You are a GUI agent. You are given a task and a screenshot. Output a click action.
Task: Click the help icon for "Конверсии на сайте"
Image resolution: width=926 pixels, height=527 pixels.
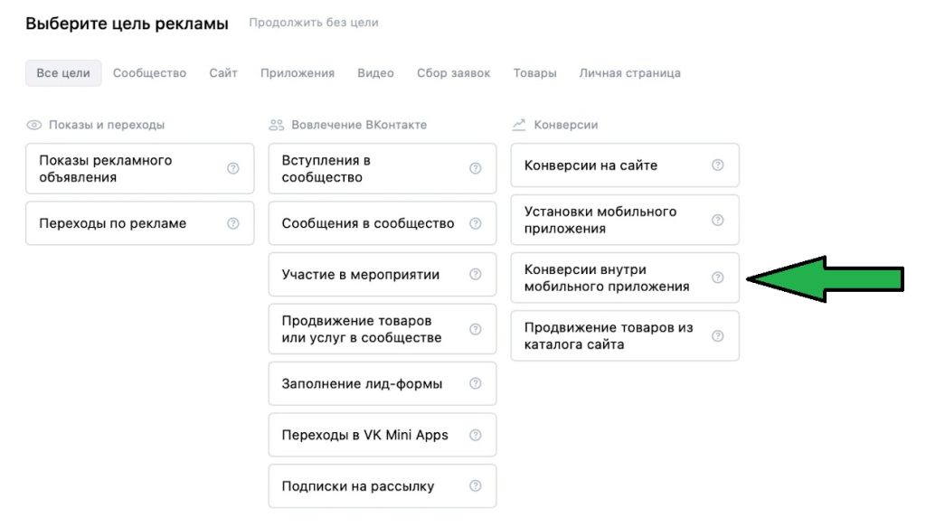pos(717,165)
